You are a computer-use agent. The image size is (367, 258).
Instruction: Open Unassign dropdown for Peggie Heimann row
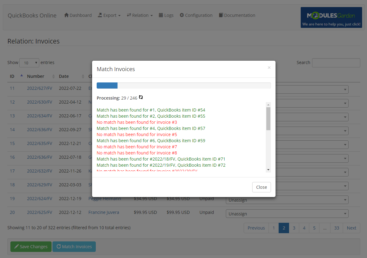(x=287, y=200)
